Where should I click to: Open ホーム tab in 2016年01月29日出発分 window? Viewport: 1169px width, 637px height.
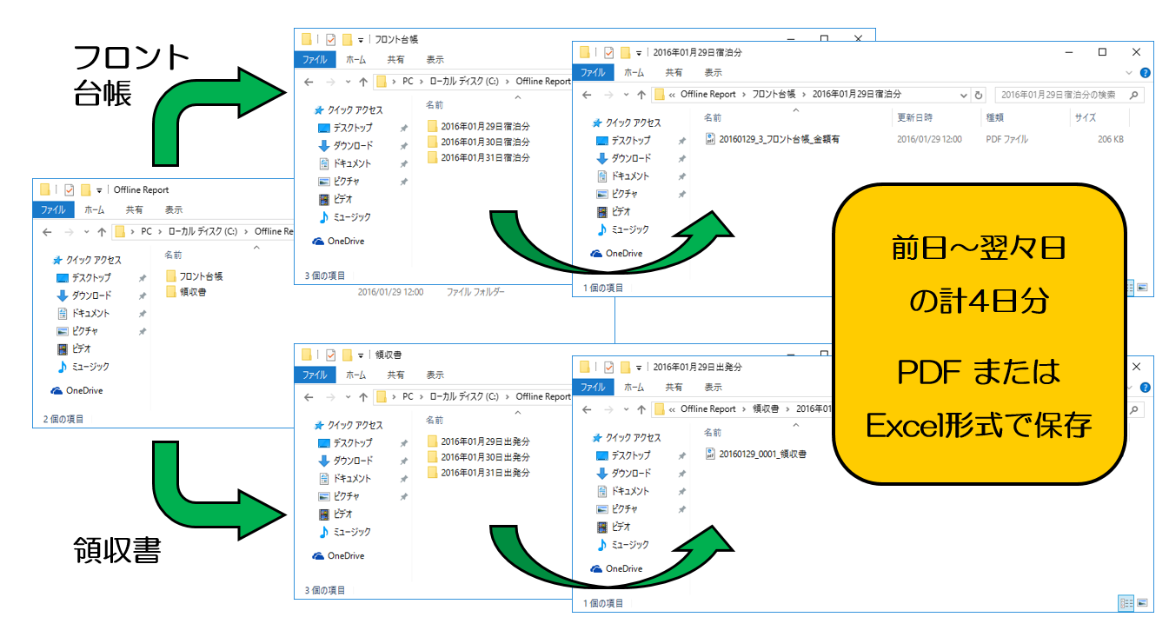[634, 388]
